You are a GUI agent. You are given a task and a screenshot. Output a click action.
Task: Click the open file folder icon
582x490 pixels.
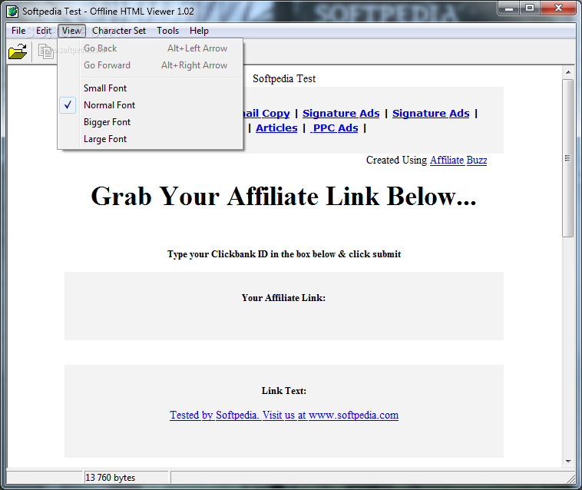(x=18, y=51)
